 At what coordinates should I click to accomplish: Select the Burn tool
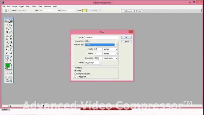(11, 46)
